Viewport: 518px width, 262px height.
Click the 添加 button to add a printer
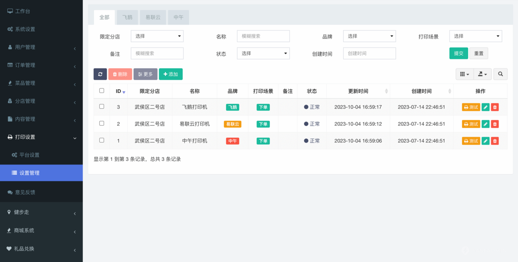coord(170,74)
